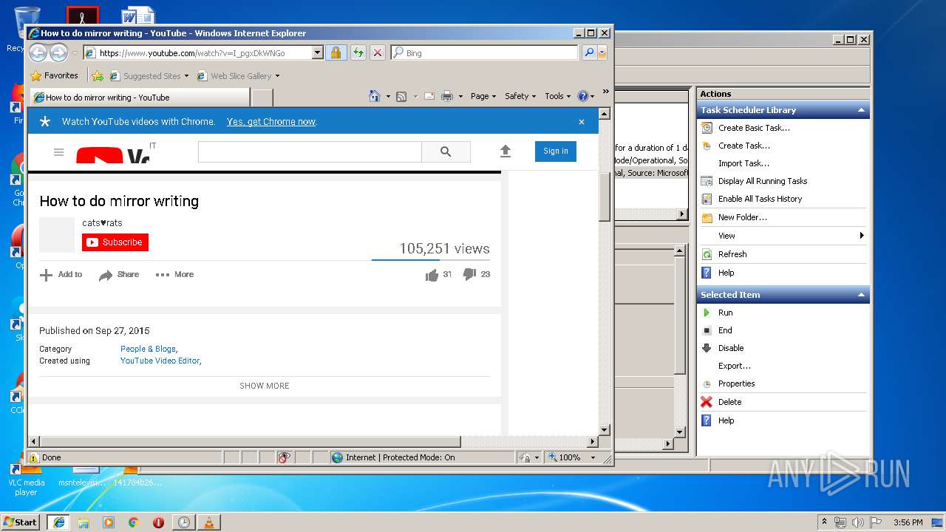946x532 pixels.
Task: Open the IE Help question mark icon
Action: 582,96
